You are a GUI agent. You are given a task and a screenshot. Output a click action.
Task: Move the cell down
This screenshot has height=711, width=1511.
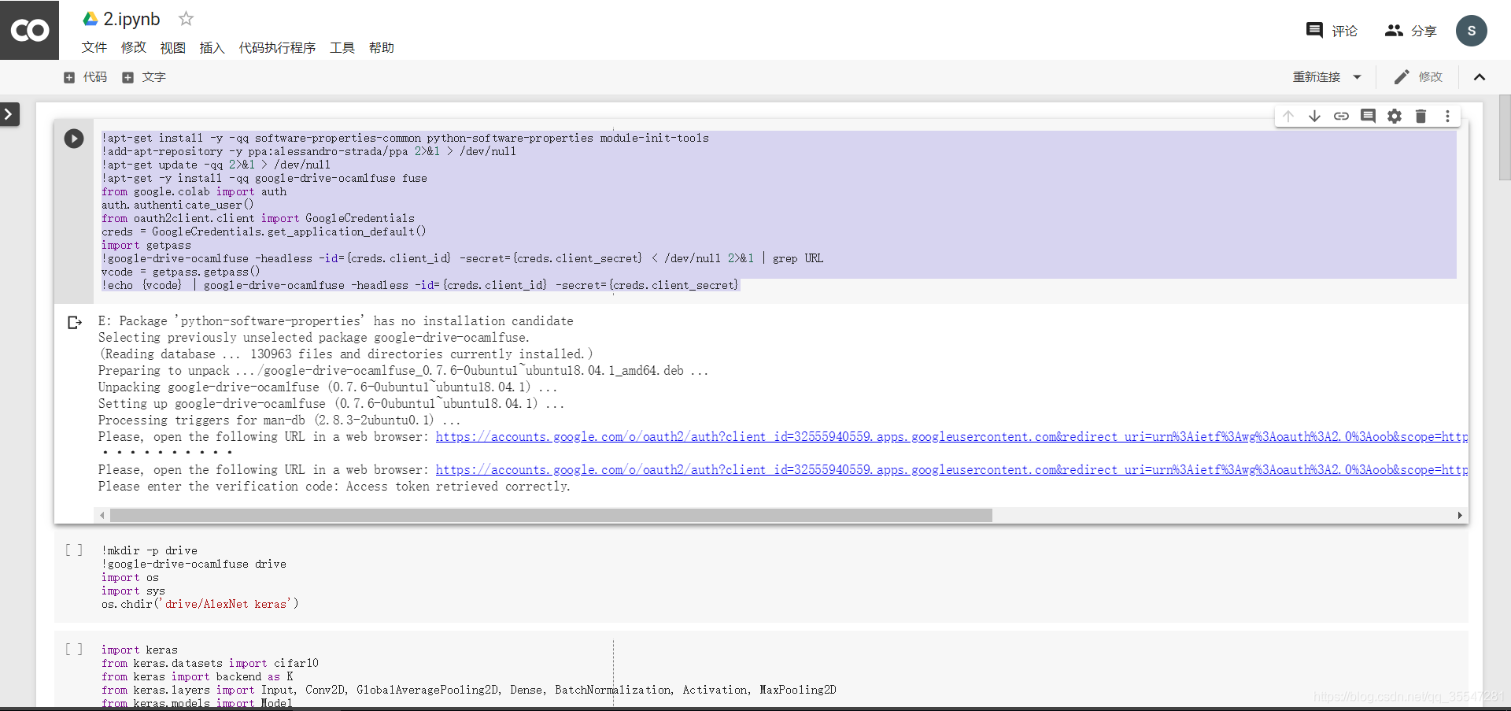tap(1315, 117)
